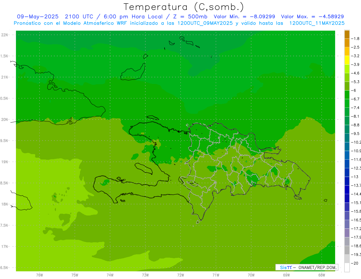361x279 pixels.
Task: Click the '-7.4' legend value
Action: pyautogui.click(x=355, y=108)
